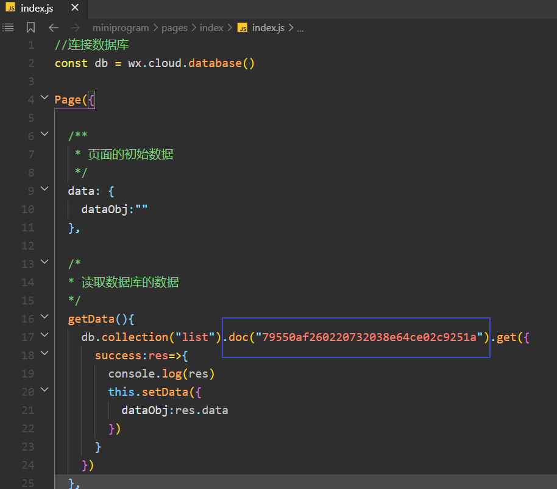Switch to the index.js editor tab
Image resolution: width=557 pixels, height=489 pixels.
coord(43,8)
